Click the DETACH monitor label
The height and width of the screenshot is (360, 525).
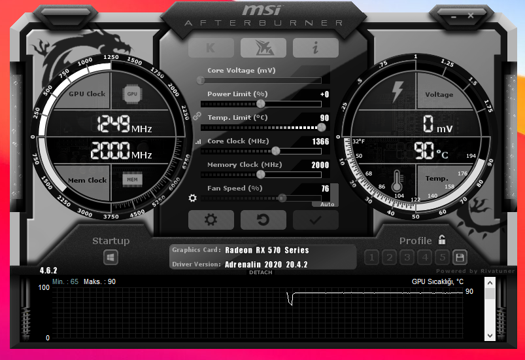(260, 272)
